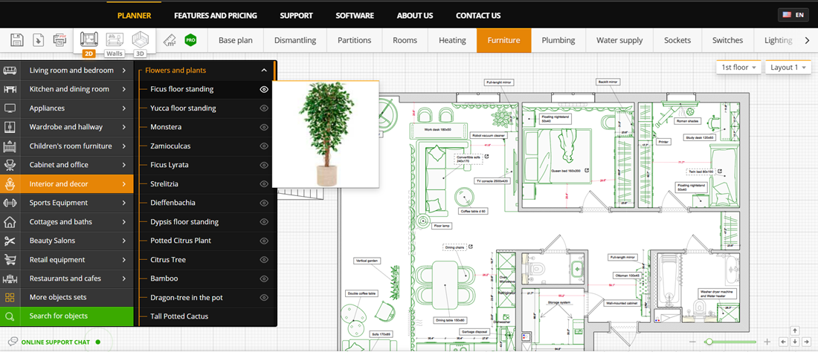Click the TV icon for Appliances
This screenshot has width=818, height=352.
click(x=10, y=108)
